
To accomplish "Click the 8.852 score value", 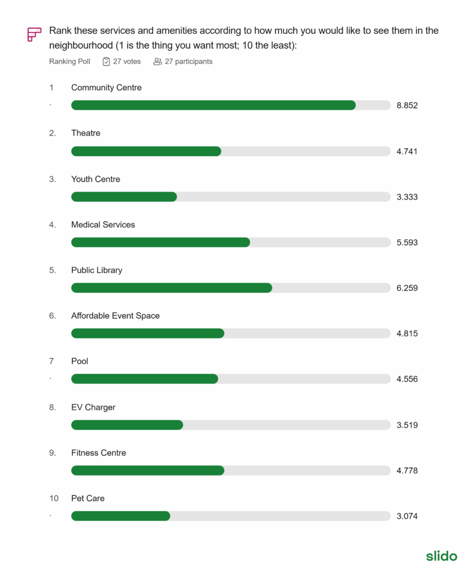I will pyautogui.click(x=407, y=106).
